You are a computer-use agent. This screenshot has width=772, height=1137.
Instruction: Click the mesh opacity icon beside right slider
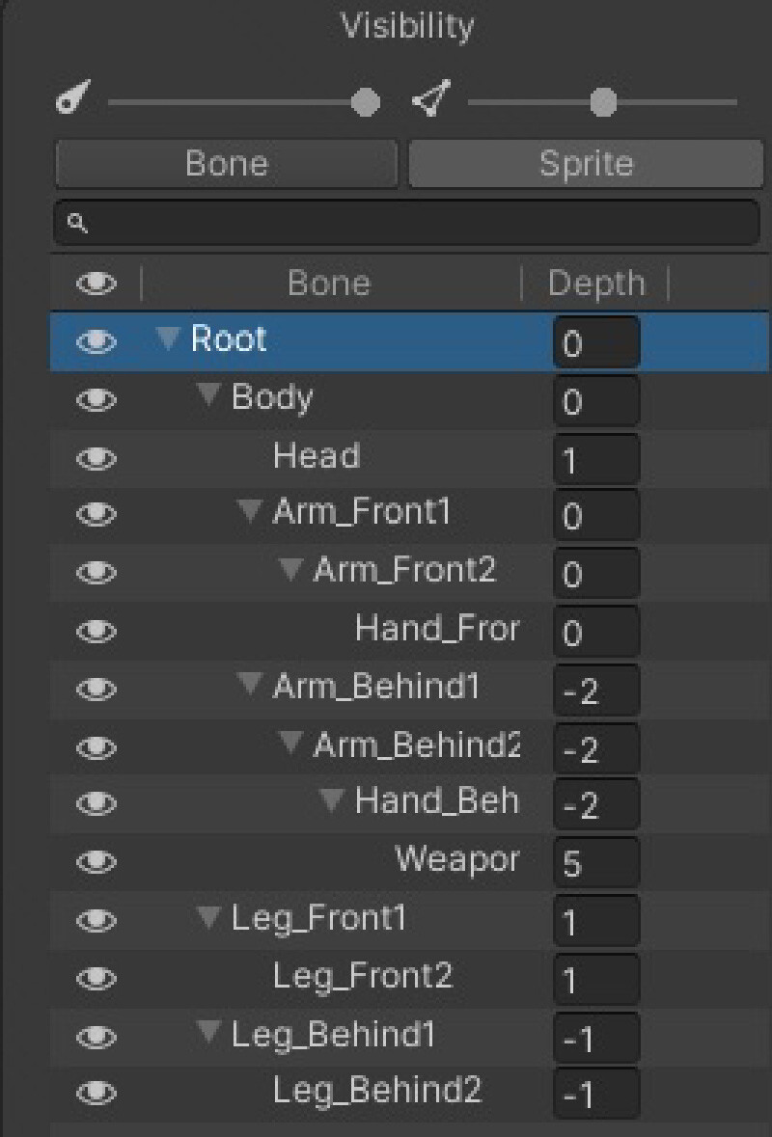[x=432, y=99]
